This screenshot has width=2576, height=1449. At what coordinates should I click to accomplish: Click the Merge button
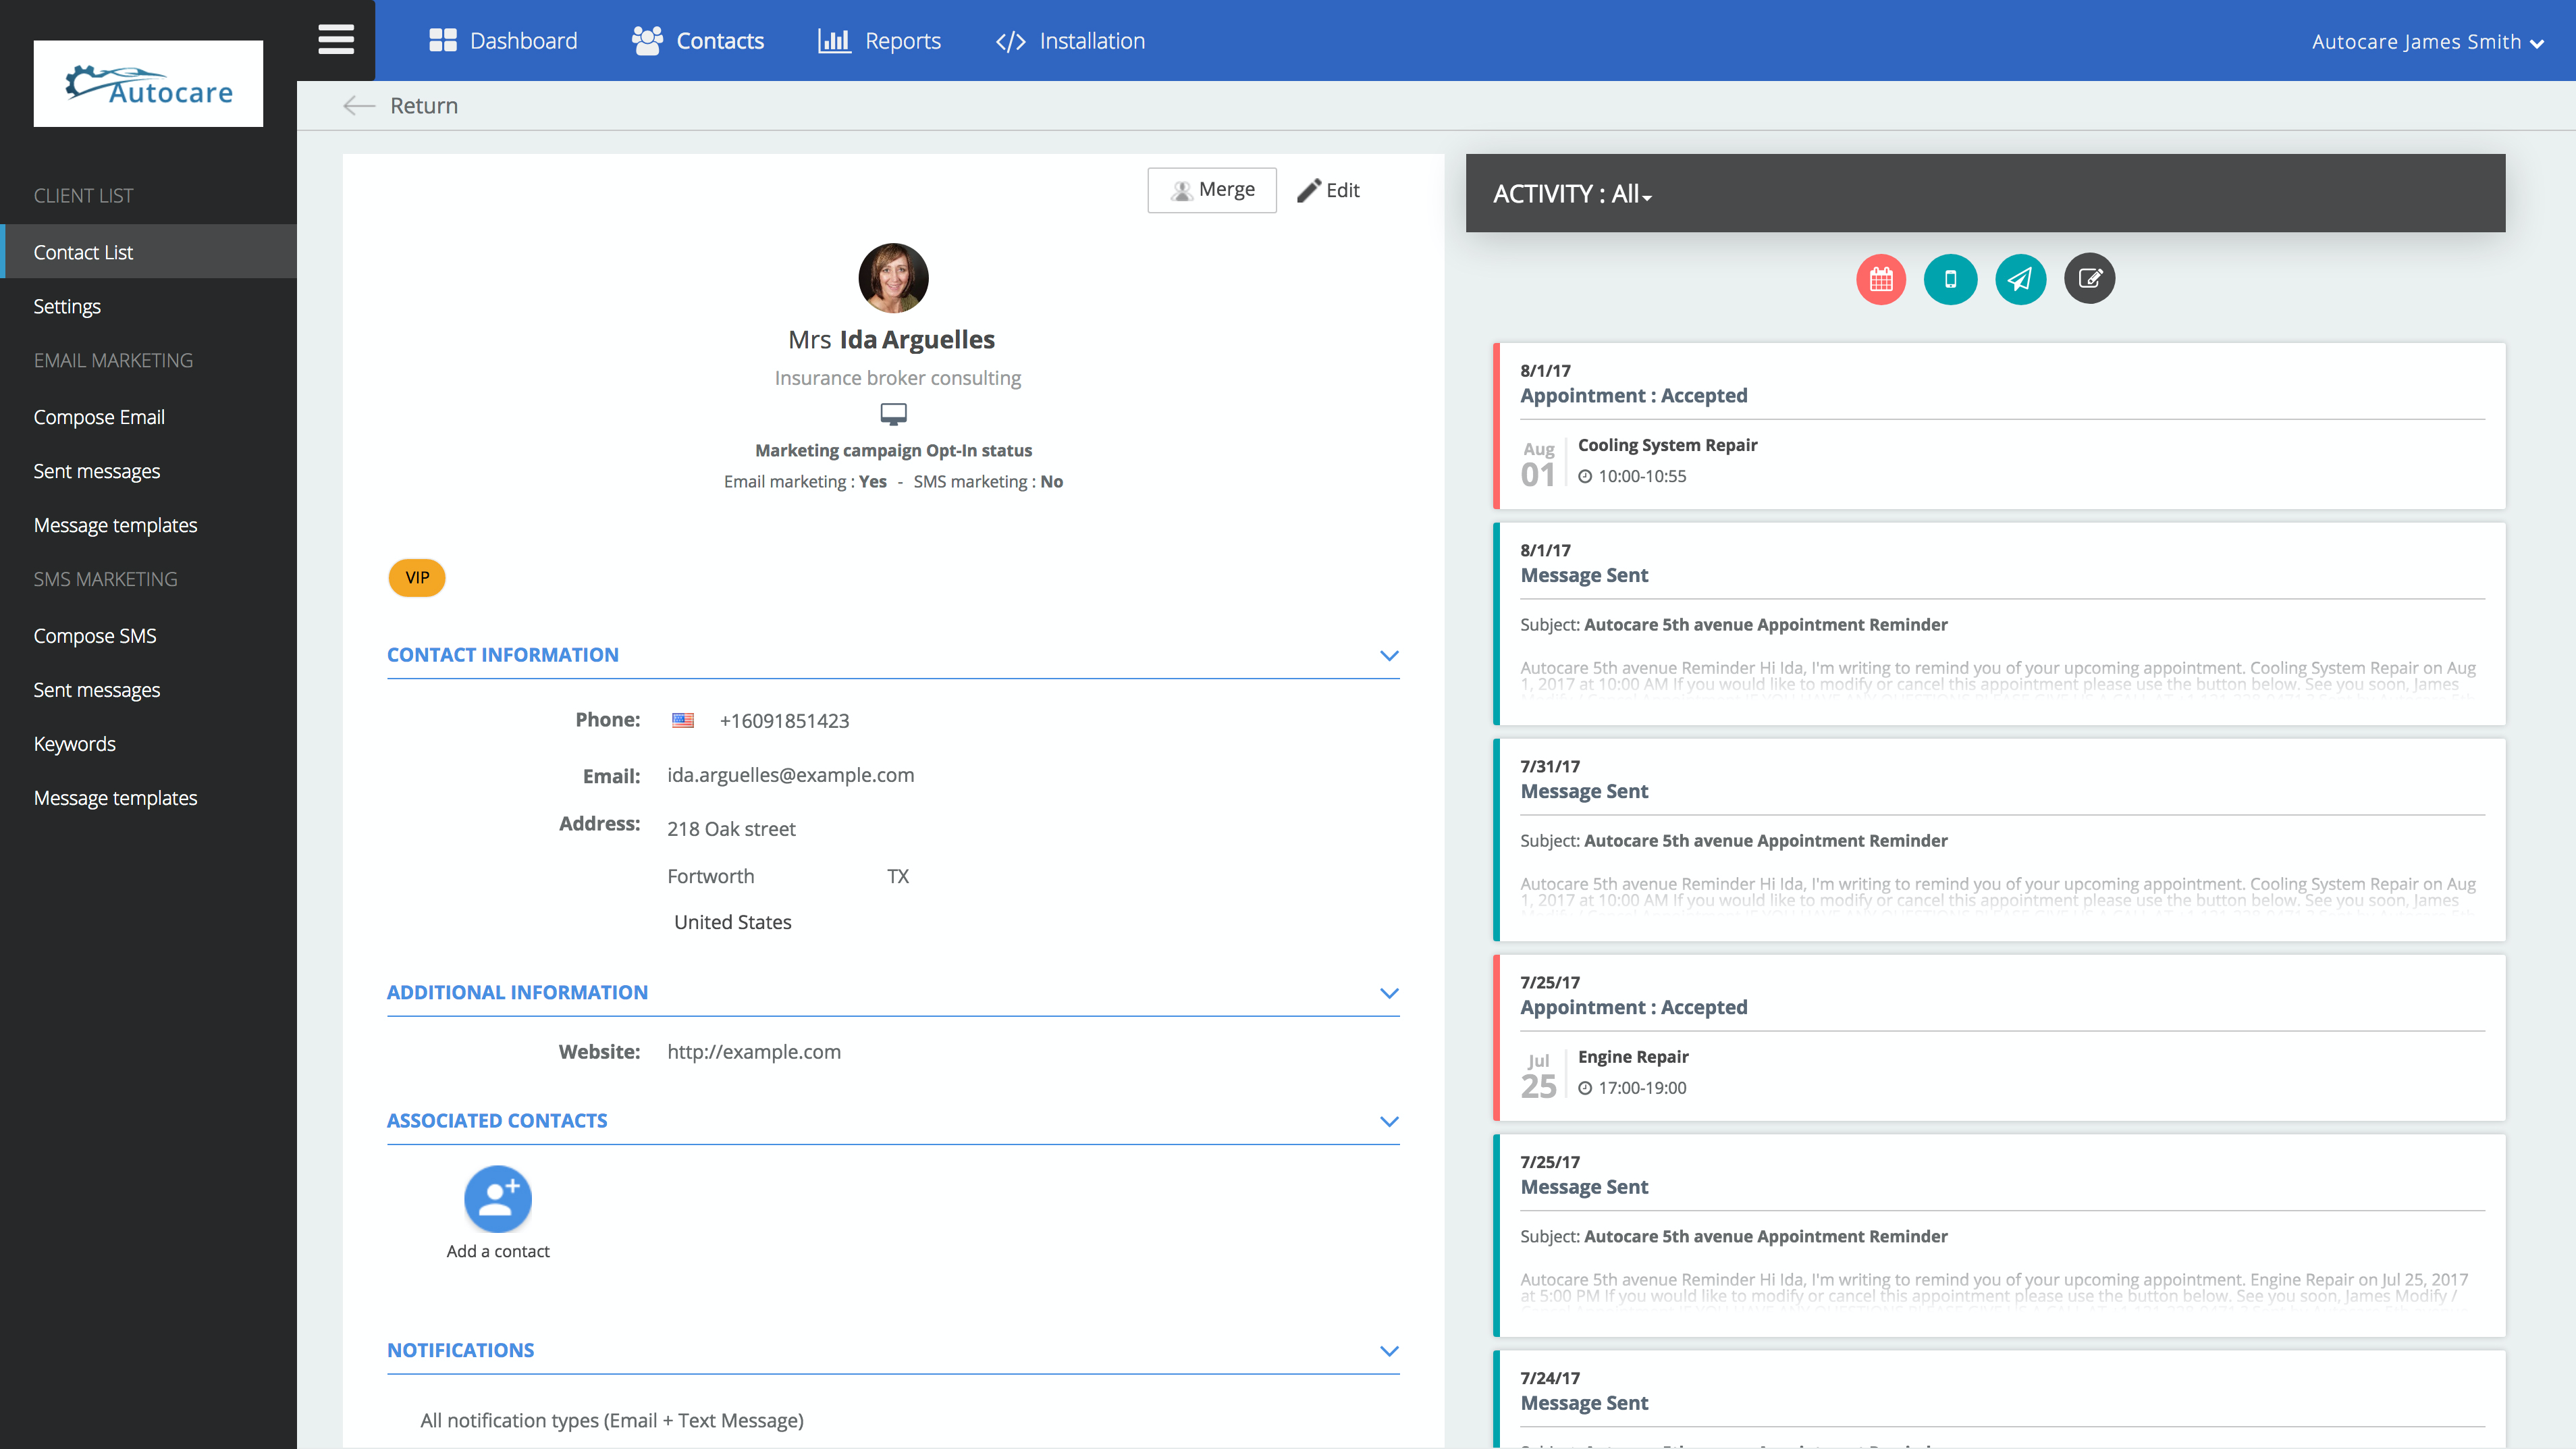point(1212,190)
